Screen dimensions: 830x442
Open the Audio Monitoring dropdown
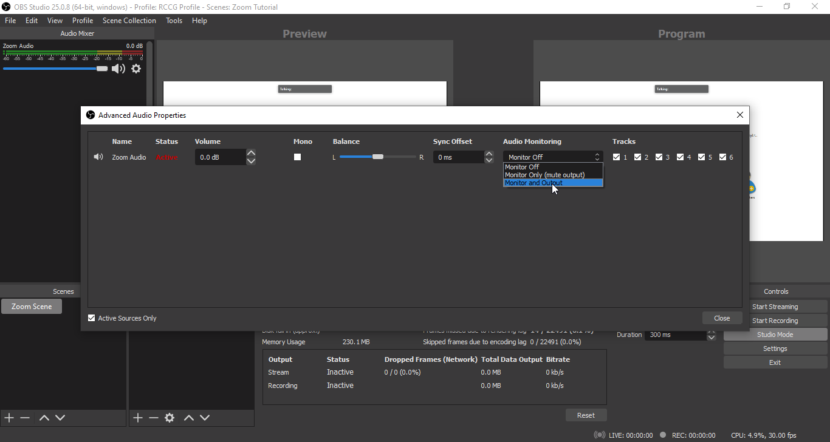[x=553, y=157]
